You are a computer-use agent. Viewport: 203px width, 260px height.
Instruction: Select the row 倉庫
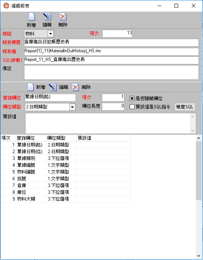click(66, 185)
